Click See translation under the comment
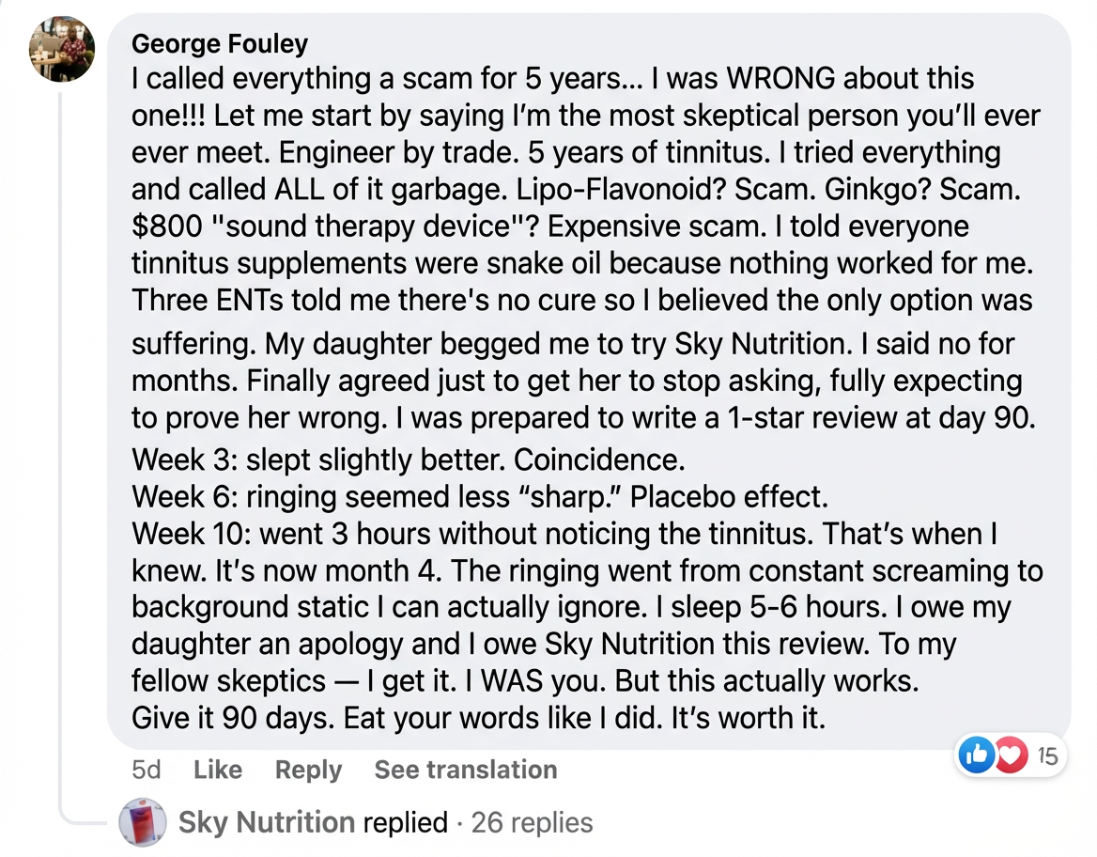Screen dimensions: 1097x857 [x=465, y=770]
